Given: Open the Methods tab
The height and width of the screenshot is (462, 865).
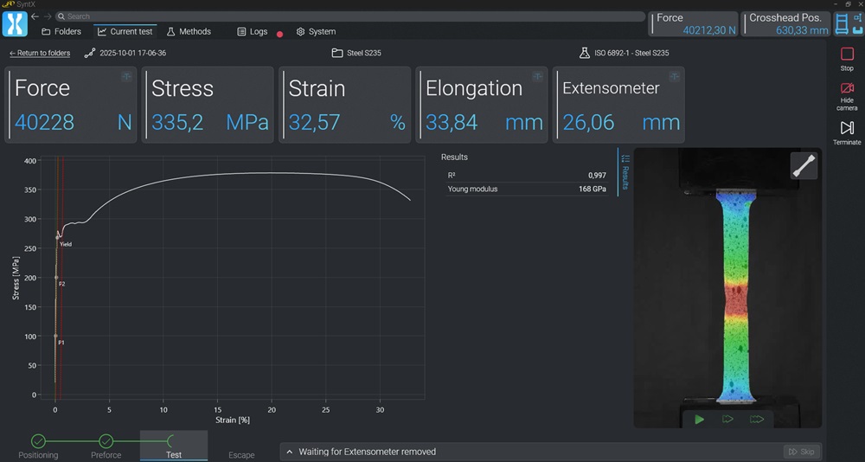Looking at the screenshot, I should [189, 31].
